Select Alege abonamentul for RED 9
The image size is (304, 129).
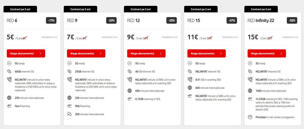coord(86,54)
